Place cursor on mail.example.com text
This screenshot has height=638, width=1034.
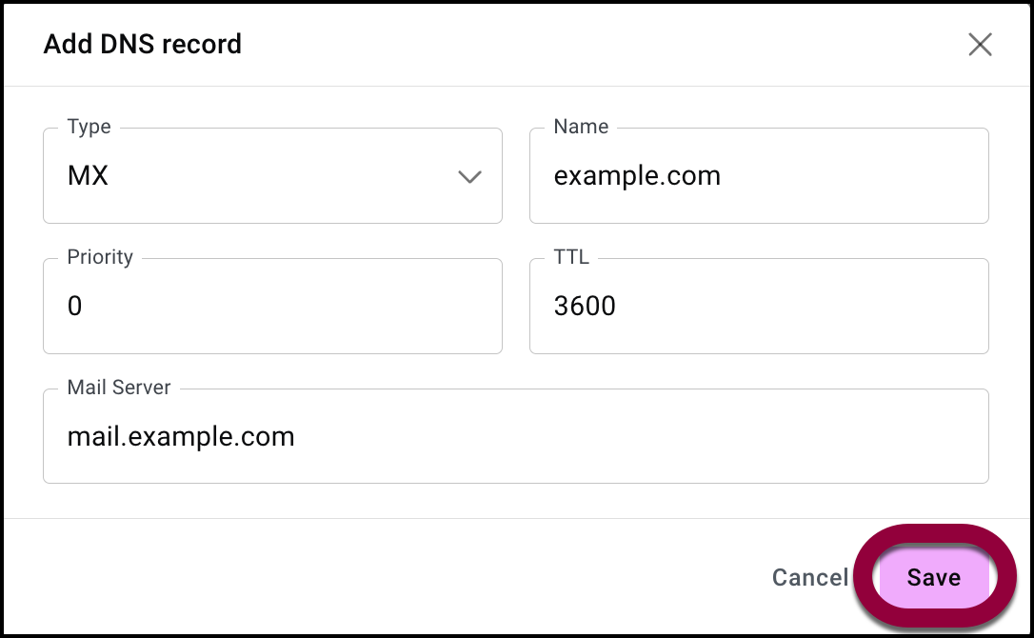click(x=181, y=437)
